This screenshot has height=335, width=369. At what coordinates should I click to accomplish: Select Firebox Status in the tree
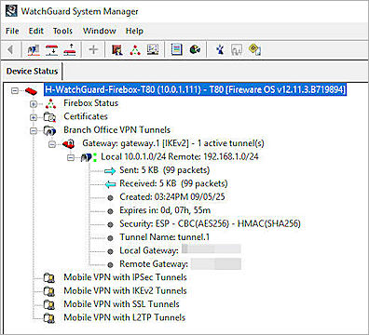point(90,103)
